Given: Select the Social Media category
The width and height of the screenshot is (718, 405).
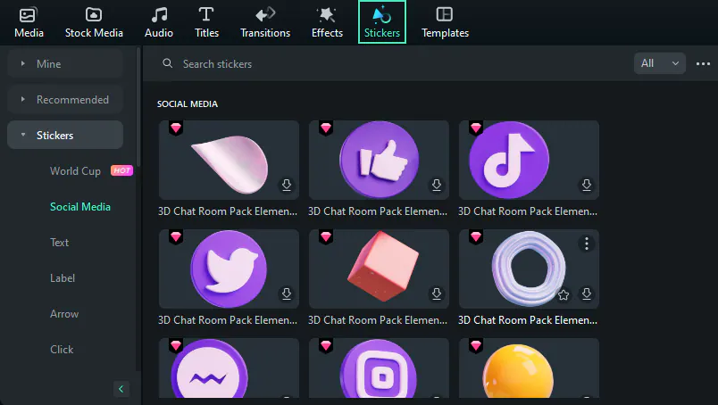Looking at the screenshot, I should [x=80, y=207].
